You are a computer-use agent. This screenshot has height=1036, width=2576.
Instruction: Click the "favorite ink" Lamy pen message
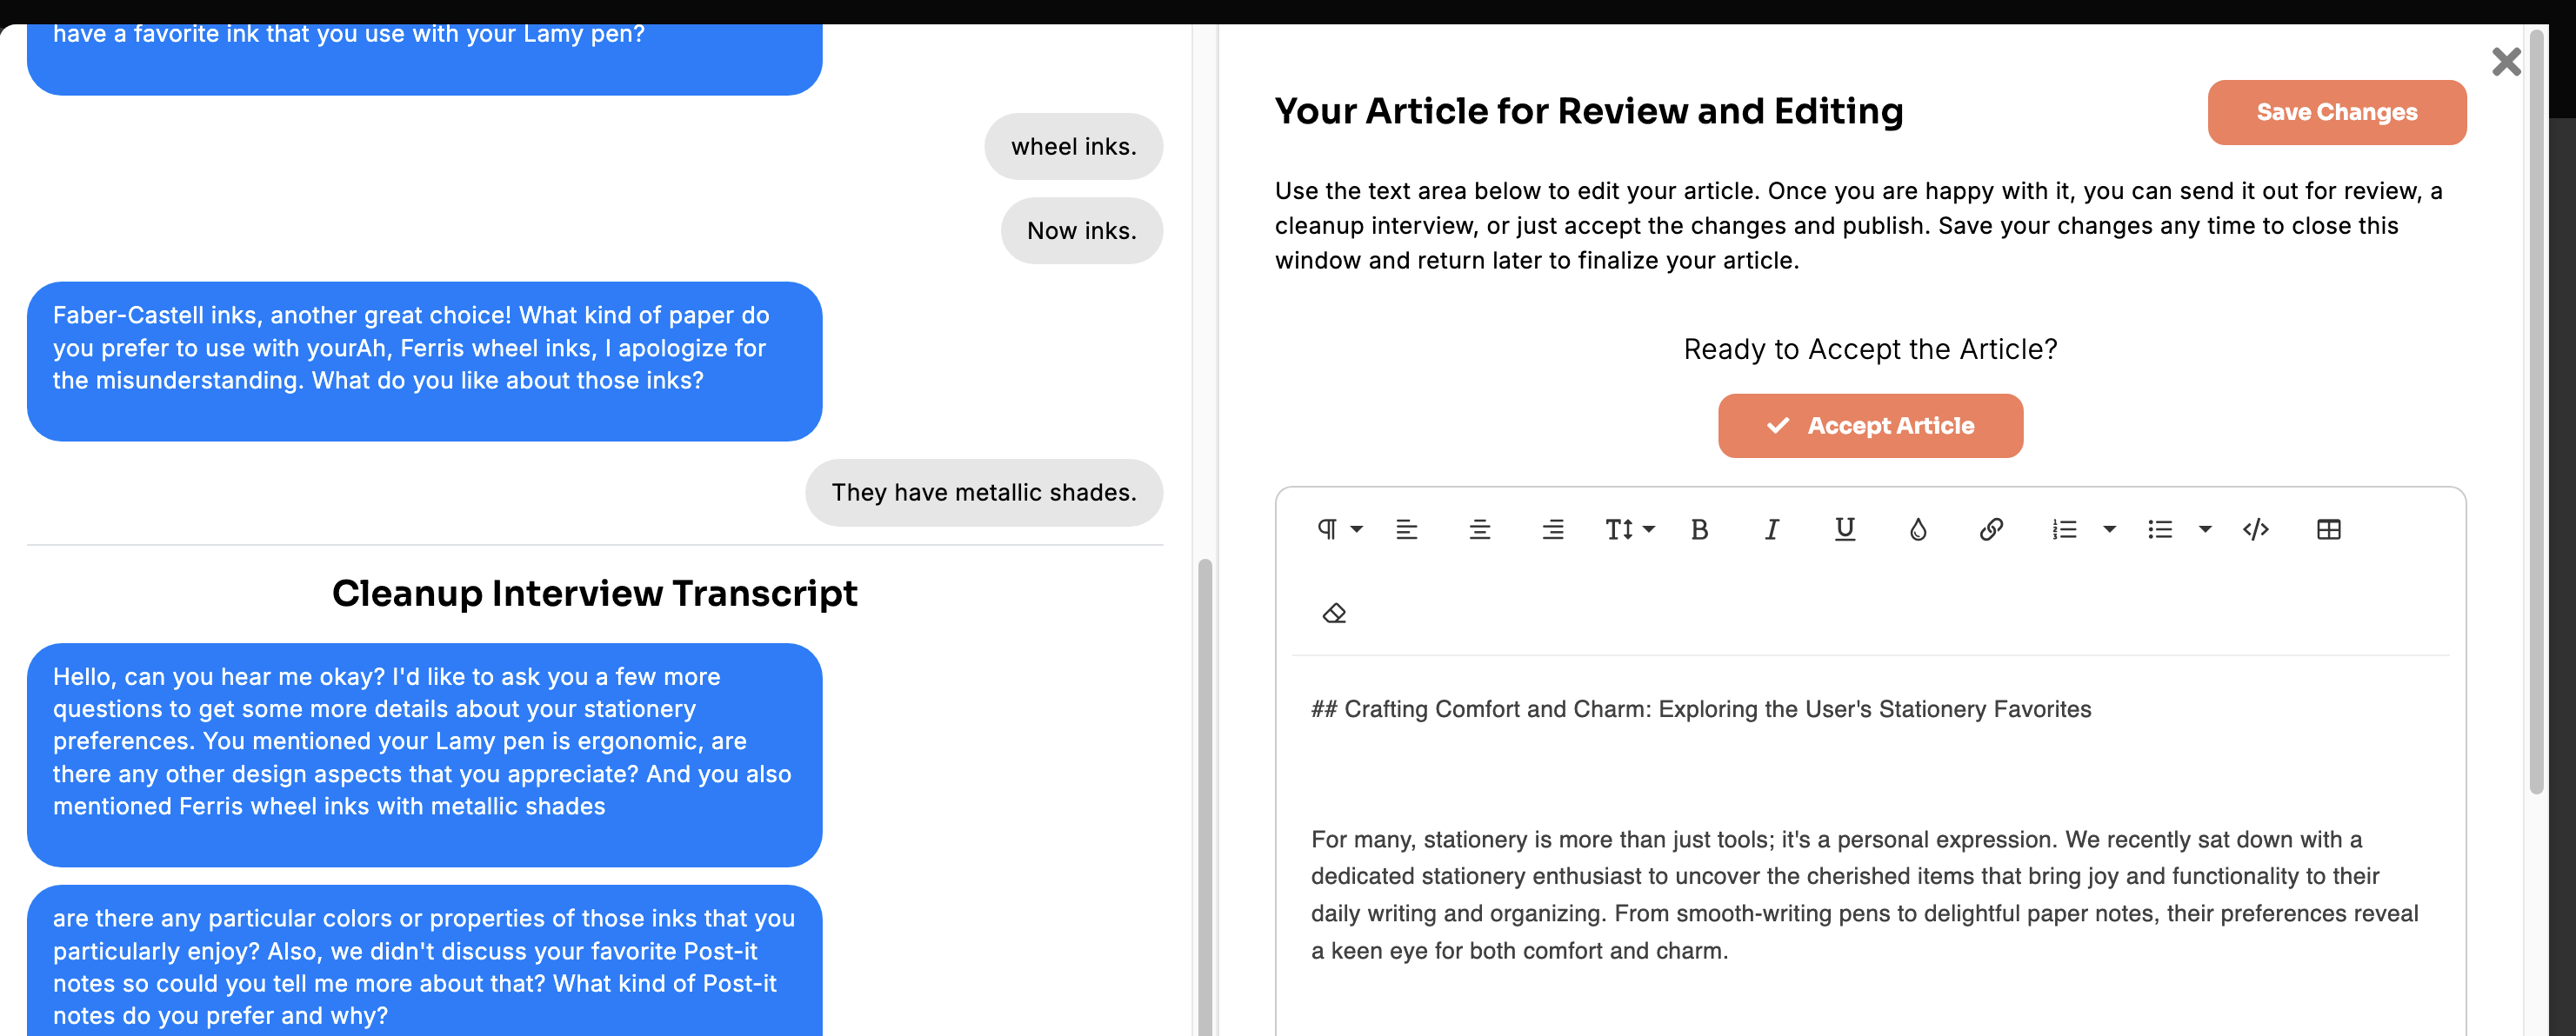coord(424,58)
